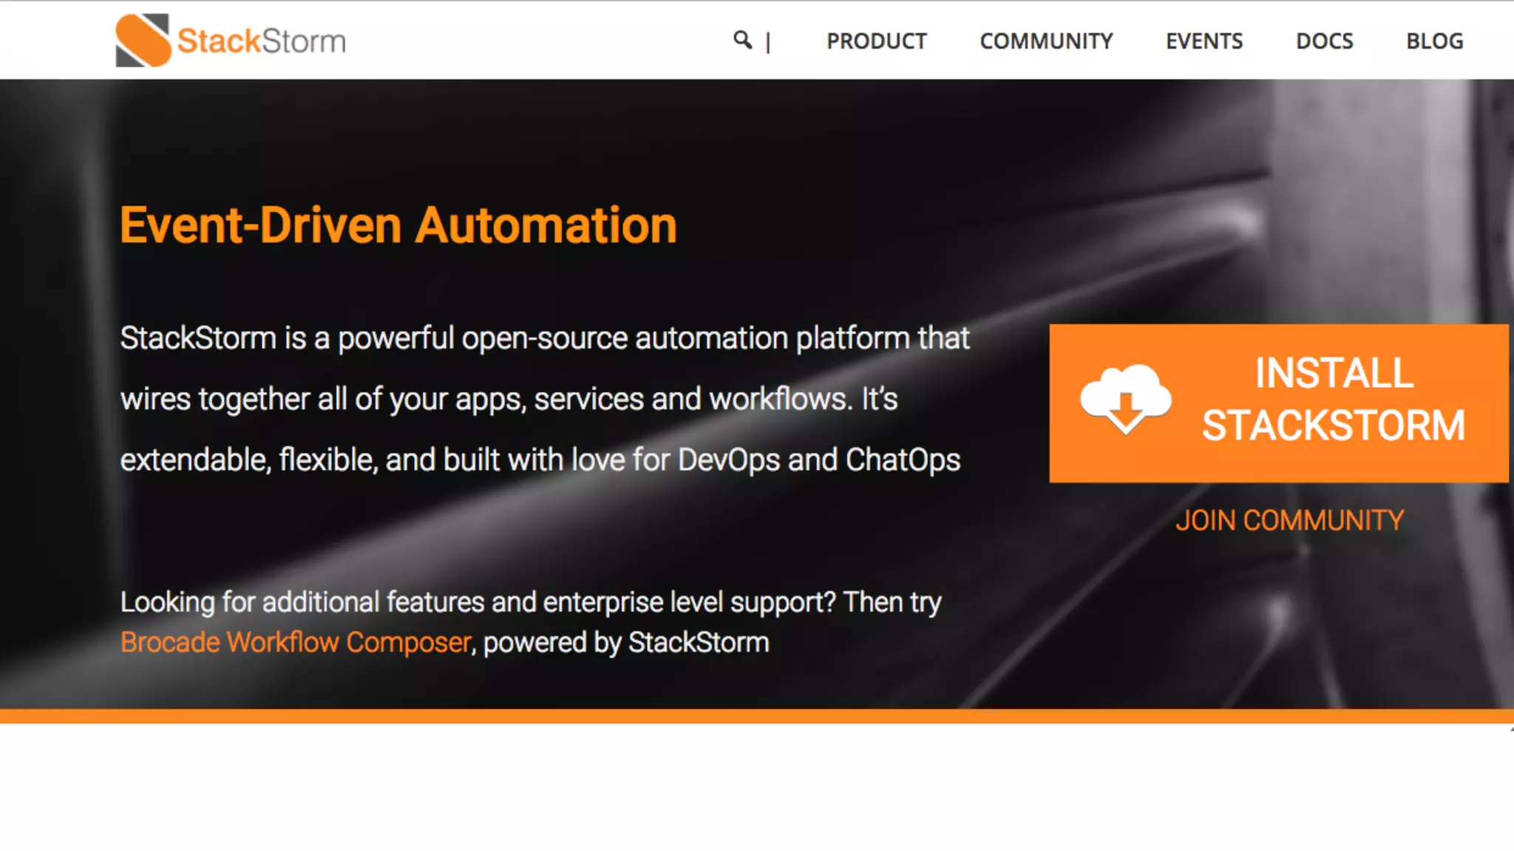Screen dimensions: 1514x851
Task: Follow the Brocade Workflow Composer link
Action: [x=296, y=643]
